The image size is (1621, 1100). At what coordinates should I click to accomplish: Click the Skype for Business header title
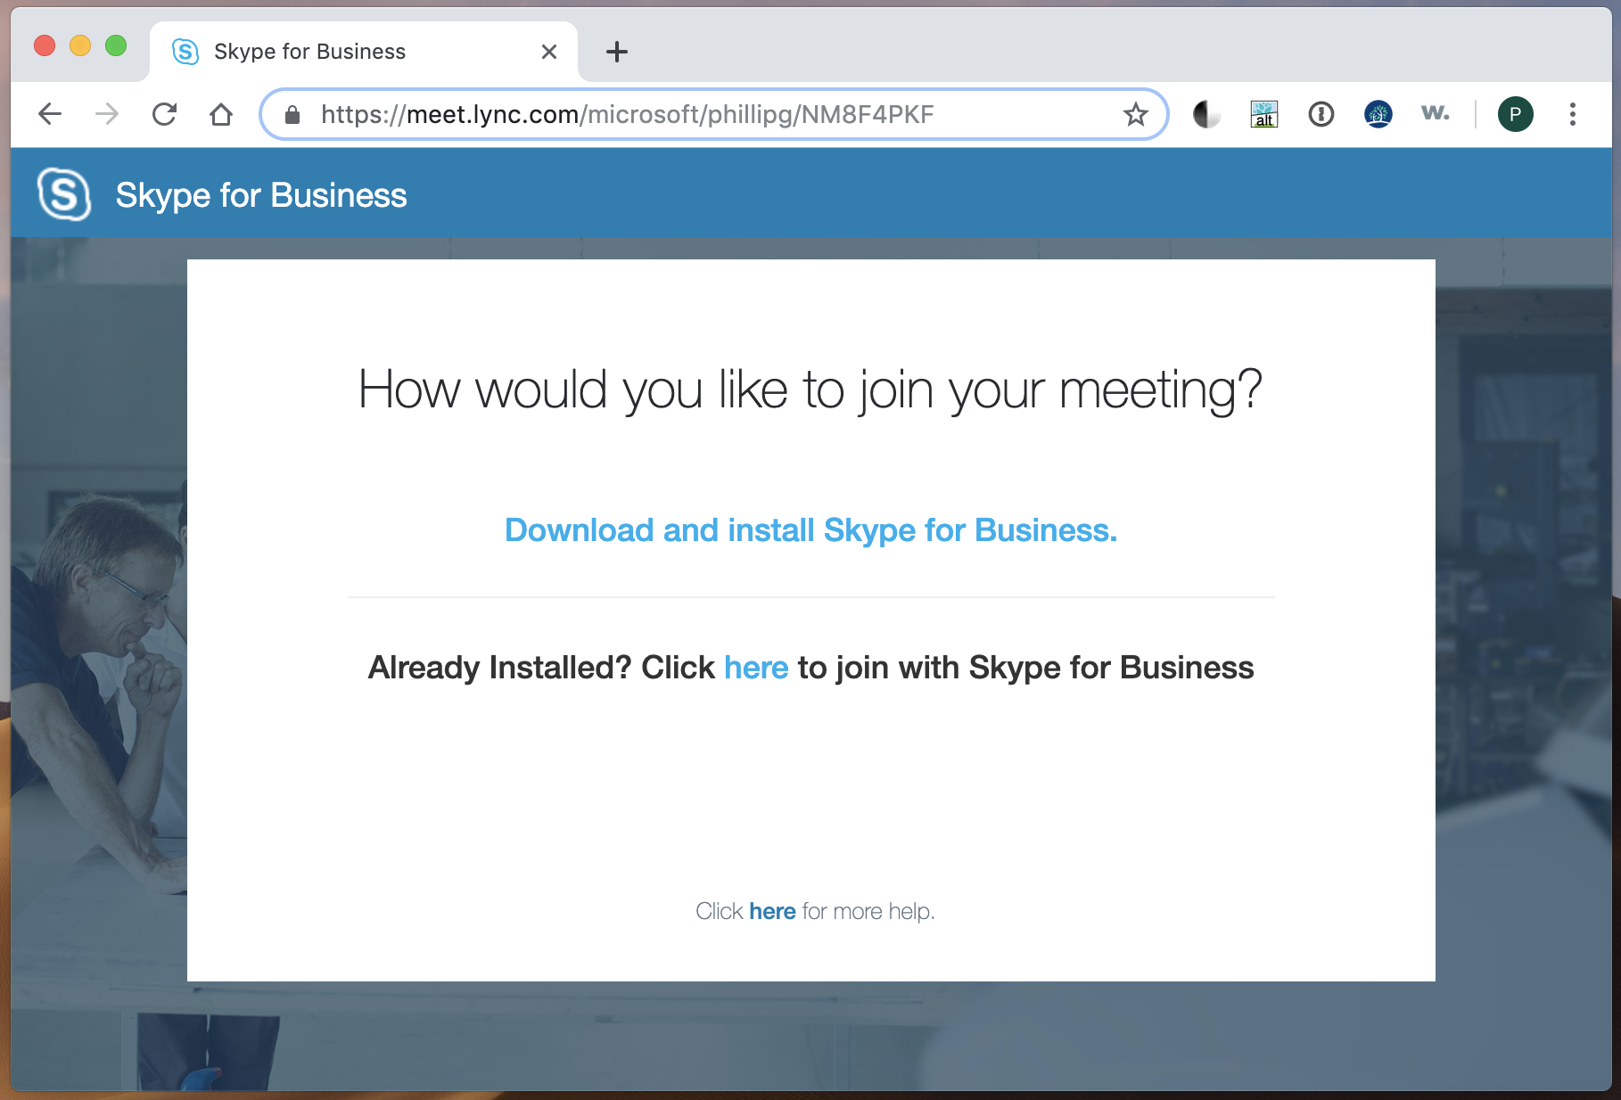[261, 195]
